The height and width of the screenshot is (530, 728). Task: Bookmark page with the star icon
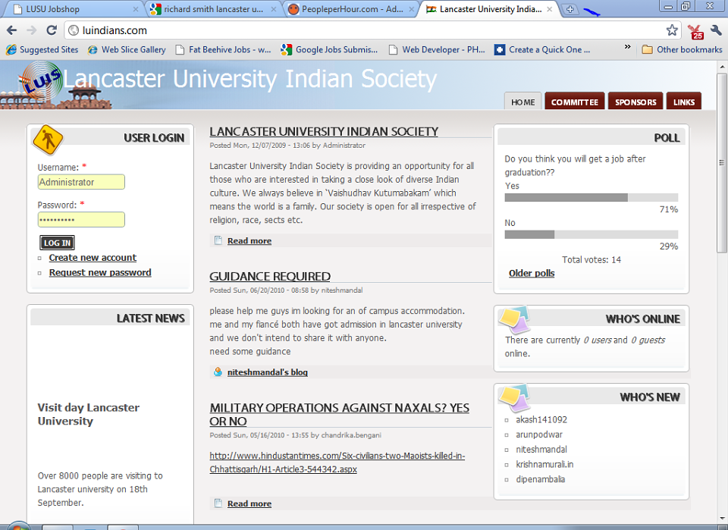(x=672, y=30)
